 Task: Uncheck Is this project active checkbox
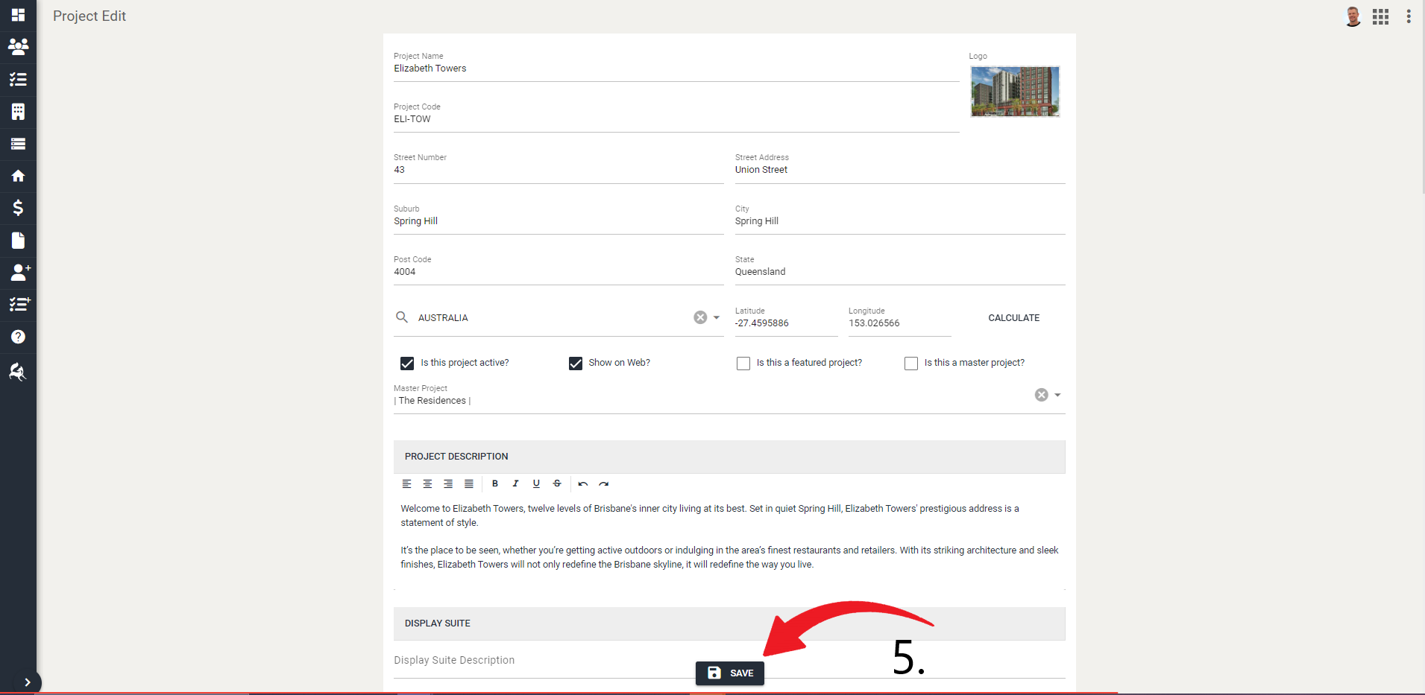(x=406, y=363)
